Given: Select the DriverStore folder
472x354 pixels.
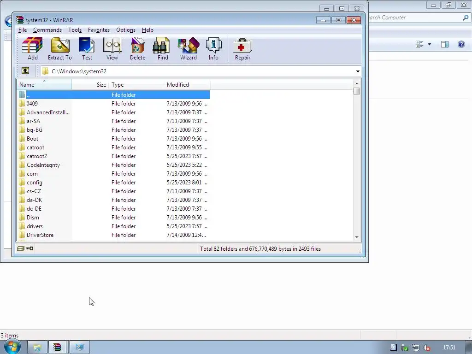Looking at the screenshot, I should [113, 235].
